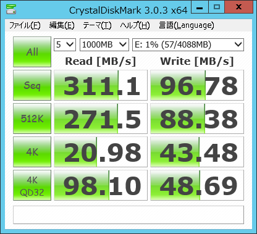Open the ヘルプ(H) menu
Image resolution: width=257 pixels, height=234 pixels.
(x=135, y=25)
